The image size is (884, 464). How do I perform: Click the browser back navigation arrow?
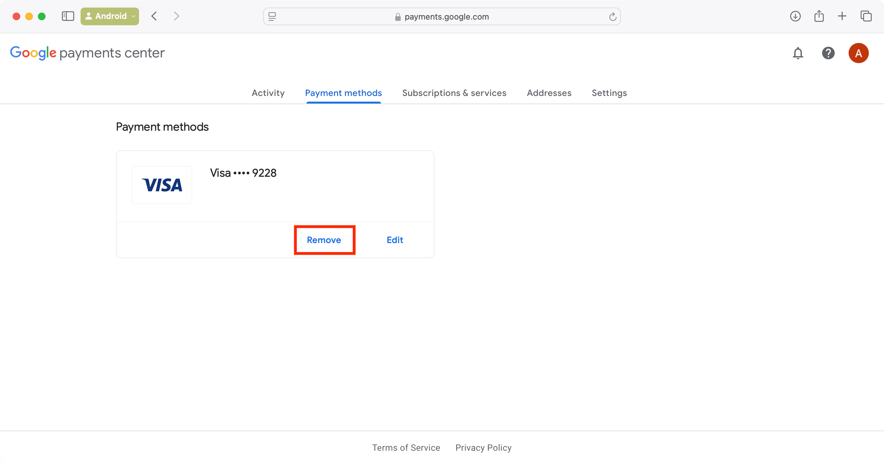[x=154, y=16]
